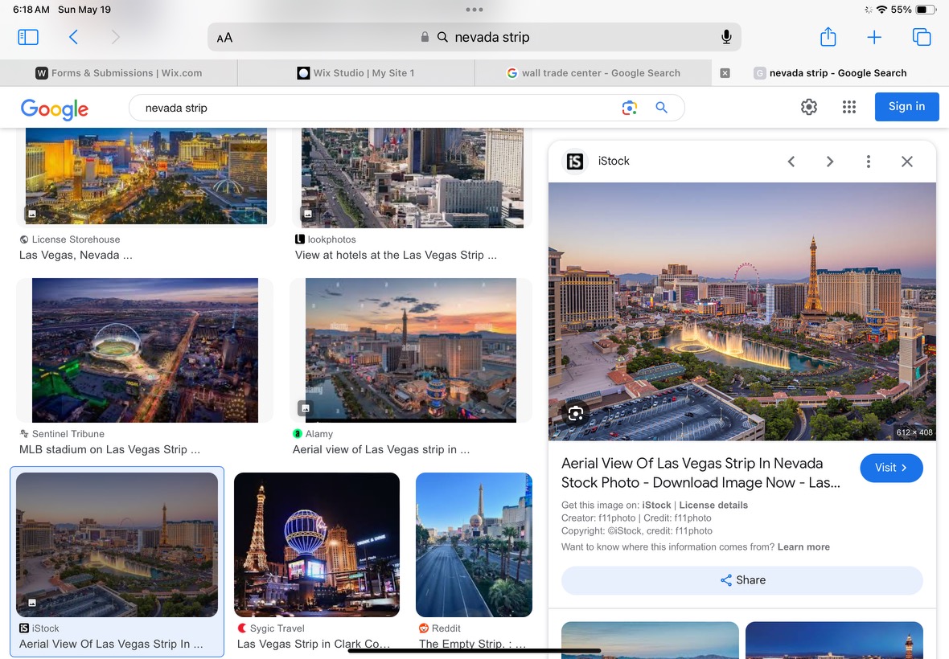Click 'Aerial view of Las Vegas strip in ...' caption
Viewport: 949px width, 659px height.
380,450
